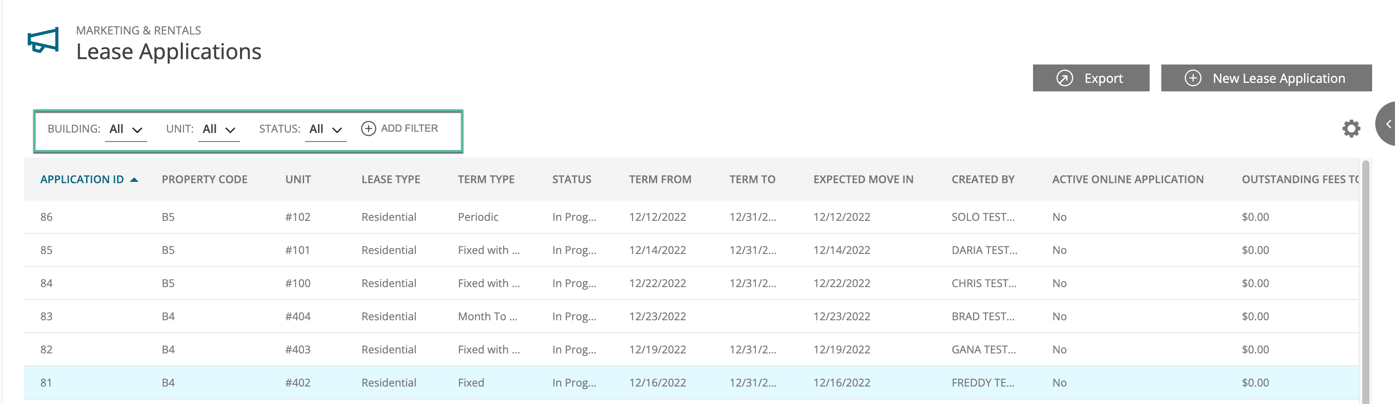Sort by Application ID column header
1395x404 pixels.
coord(83,180)
